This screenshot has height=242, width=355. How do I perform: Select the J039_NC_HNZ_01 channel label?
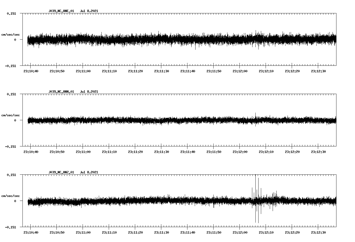61,172
